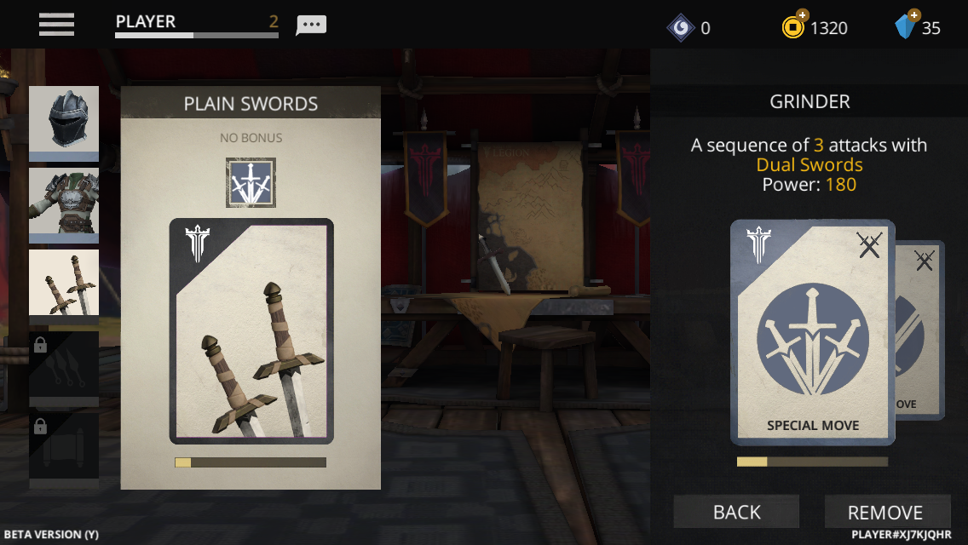Image resolution: width=968 pixels, height=545 pixels.
Task: Select the dual swords weapon slot
Action: pyautogui.click(x=64, y=287)
